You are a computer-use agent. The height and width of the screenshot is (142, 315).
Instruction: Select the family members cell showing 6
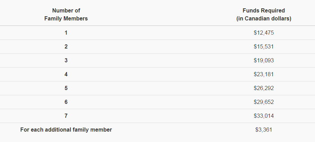pyautogui.click(x=66, y=102)
